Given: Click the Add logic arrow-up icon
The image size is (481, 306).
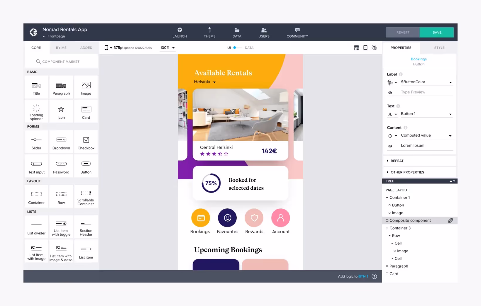Looking at the screenshot, I should coord(374,276).
